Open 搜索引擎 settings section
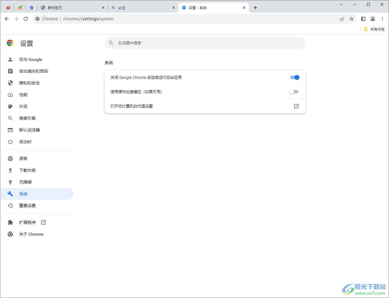Image resolution: width=389 pixels, height=298 pixels. [x=37, y=118]
